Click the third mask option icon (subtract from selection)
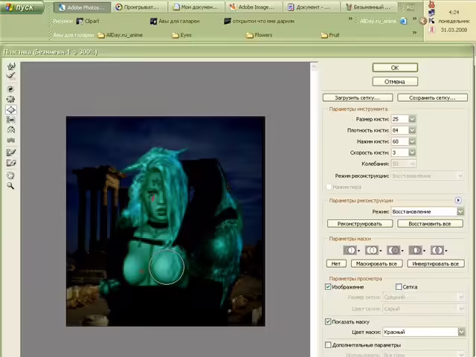The image size is (476, 357). [x=395, y=250]
